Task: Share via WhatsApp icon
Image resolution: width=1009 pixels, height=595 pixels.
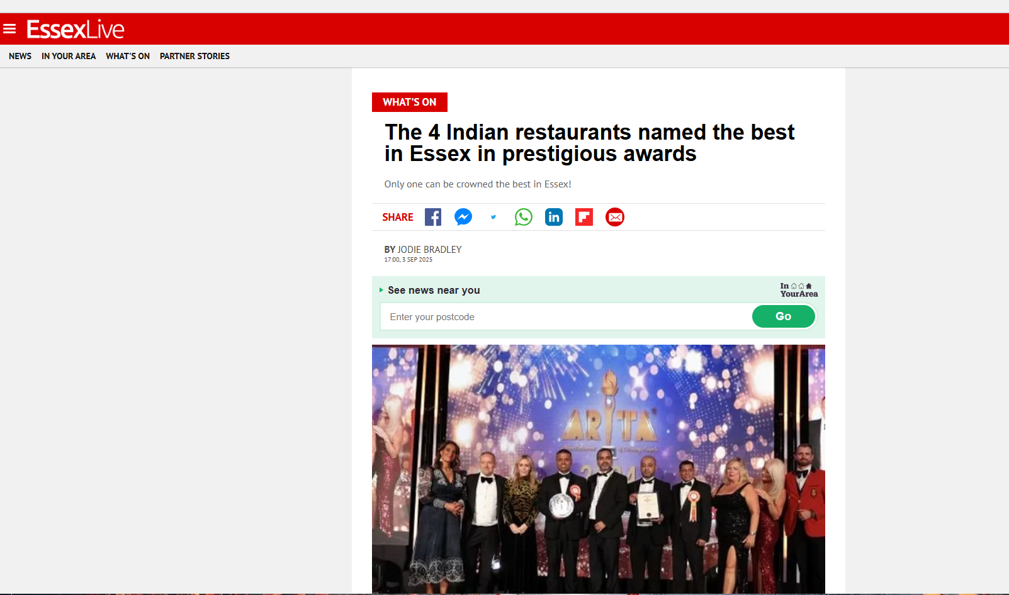Action: click(x=524, y=217)
